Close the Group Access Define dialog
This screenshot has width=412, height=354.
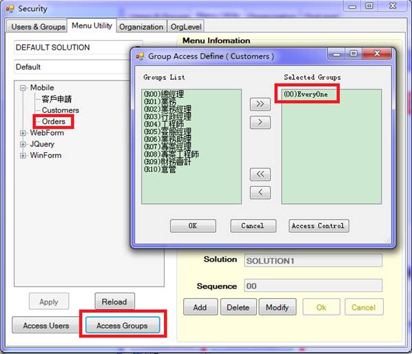click(377, 54)
